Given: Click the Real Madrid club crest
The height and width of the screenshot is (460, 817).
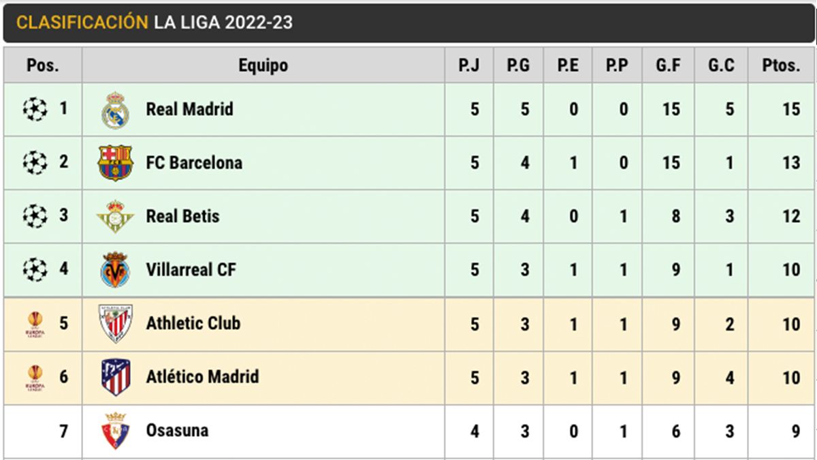Looking at the screenshot, I should pos(115,110).
